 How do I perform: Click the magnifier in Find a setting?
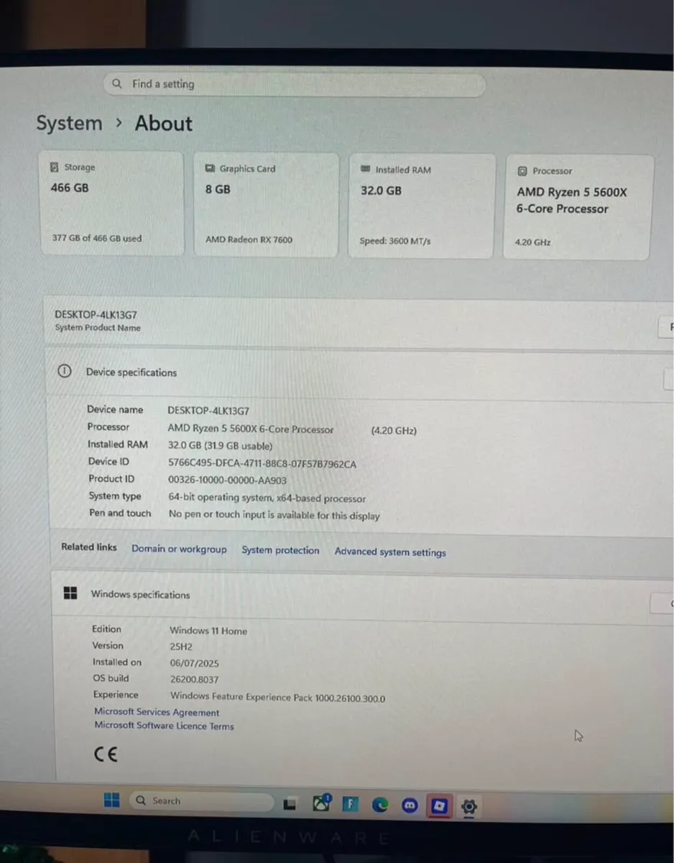point(118,83)
